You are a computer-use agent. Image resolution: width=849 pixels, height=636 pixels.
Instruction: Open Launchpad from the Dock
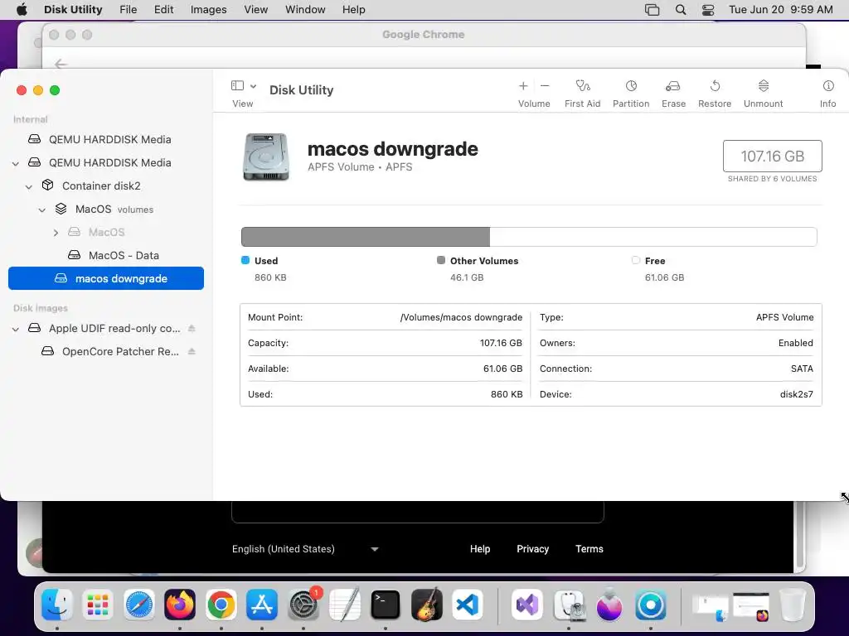(98, 604)
